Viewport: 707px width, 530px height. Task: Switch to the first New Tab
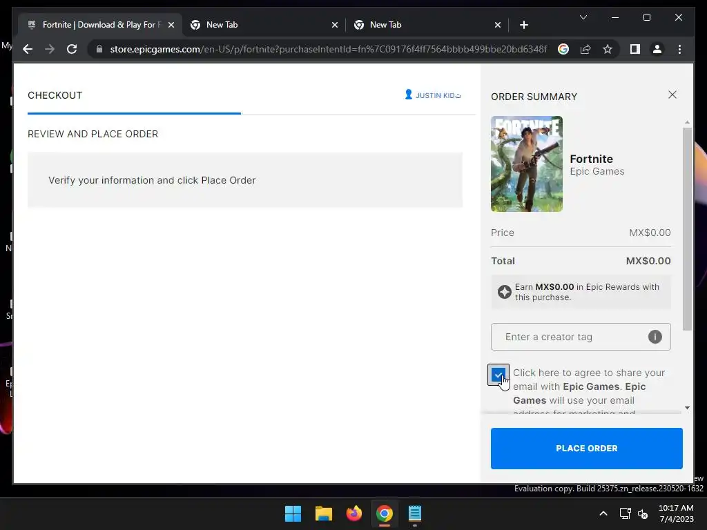point(264,25)
